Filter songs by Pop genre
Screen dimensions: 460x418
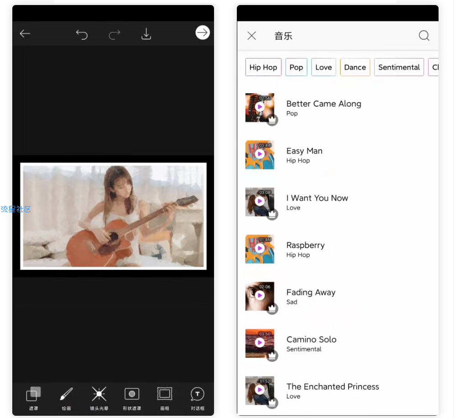pos(296,67)
